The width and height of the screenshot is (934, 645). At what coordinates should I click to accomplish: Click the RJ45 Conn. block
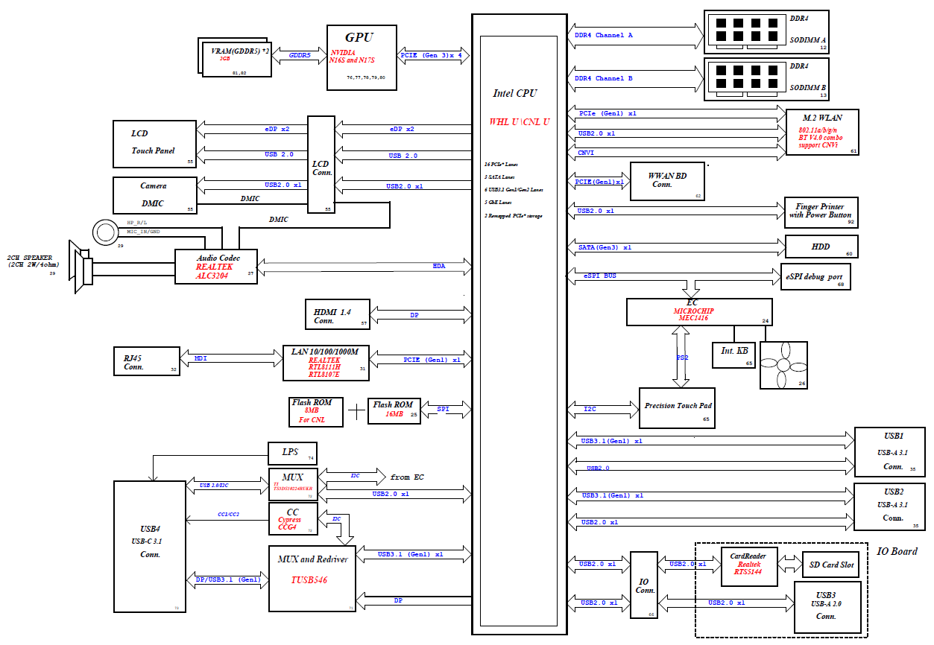146,360
